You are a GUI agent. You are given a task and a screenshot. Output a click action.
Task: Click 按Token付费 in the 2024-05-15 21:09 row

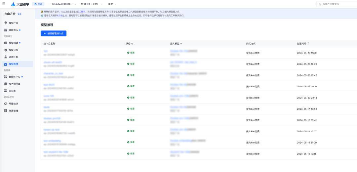(x=253, y=143)
